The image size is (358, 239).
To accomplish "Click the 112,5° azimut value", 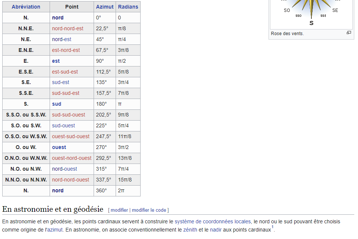I will [103, 72].
